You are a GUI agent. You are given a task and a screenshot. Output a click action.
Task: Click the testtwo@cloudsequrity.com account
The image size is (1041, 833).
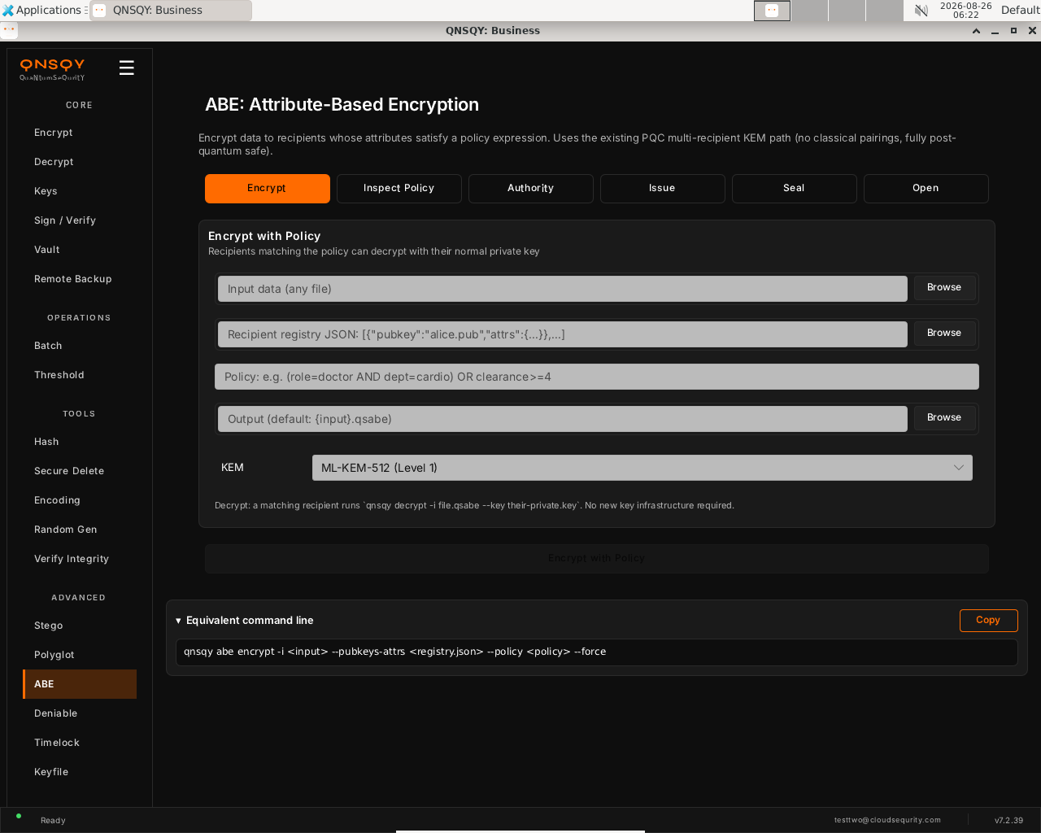coord(887,820)
